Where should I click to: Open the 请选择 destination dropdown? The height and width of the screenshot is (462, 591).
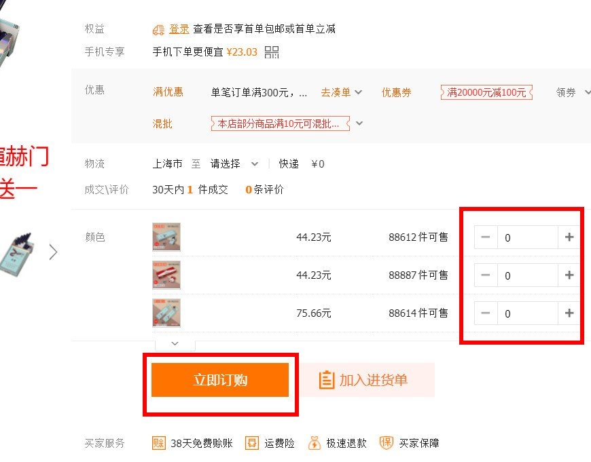point(232,163)
